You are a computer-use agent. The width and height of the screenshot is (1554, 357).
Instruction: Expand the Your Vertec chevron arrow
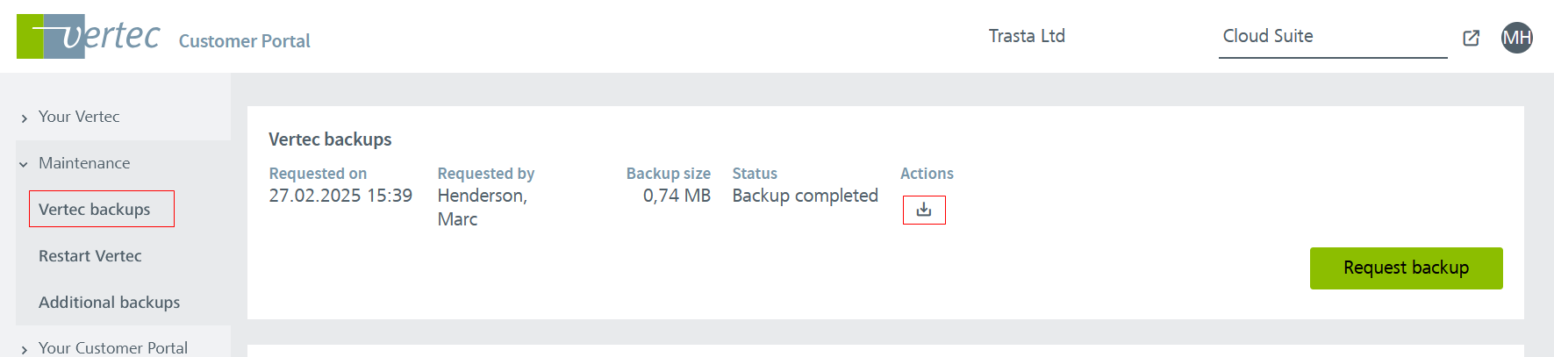click(24, 118)
